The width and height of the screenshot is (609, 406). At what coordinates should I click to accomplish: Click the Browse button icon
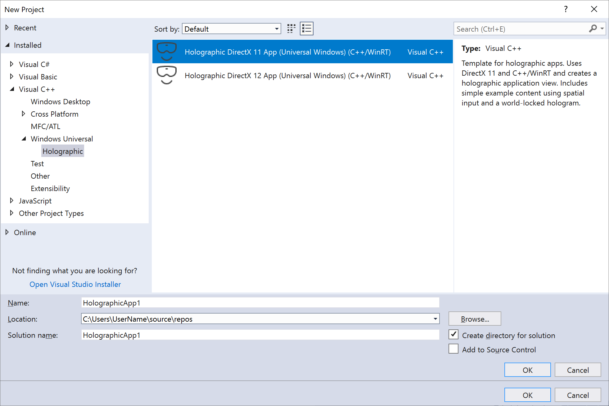pyautogui.click(x=474, y=319)
